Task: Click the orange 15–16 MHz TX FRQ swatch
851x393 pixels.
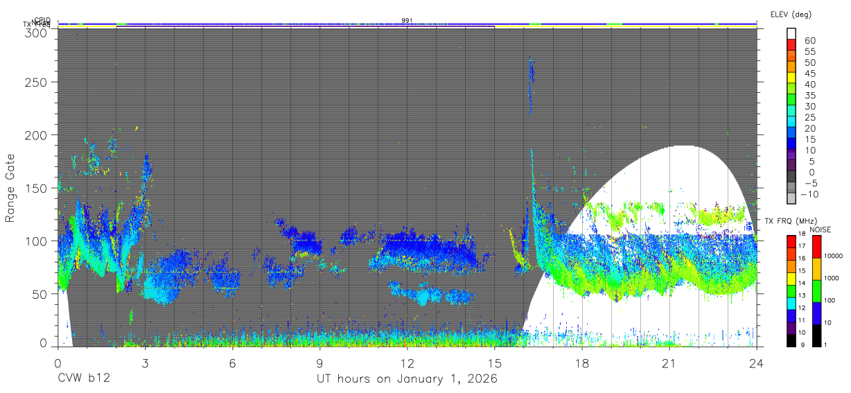Action: tap(791, 265)
